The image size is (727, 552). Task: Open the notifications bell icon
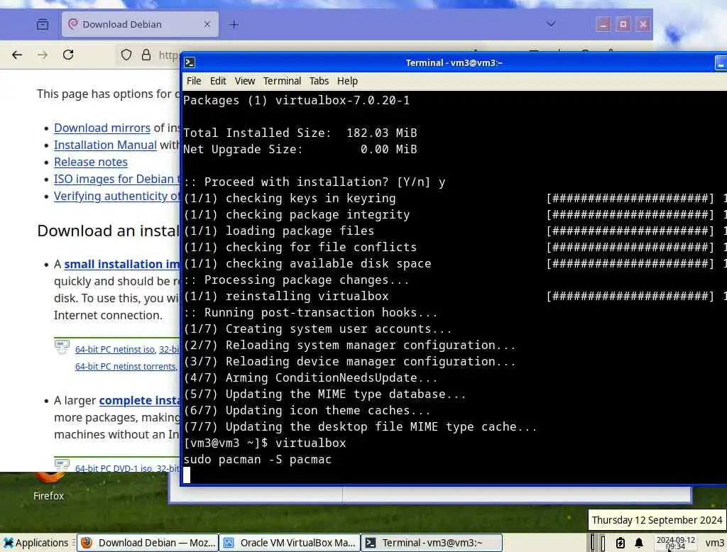(x=639, y=543)
